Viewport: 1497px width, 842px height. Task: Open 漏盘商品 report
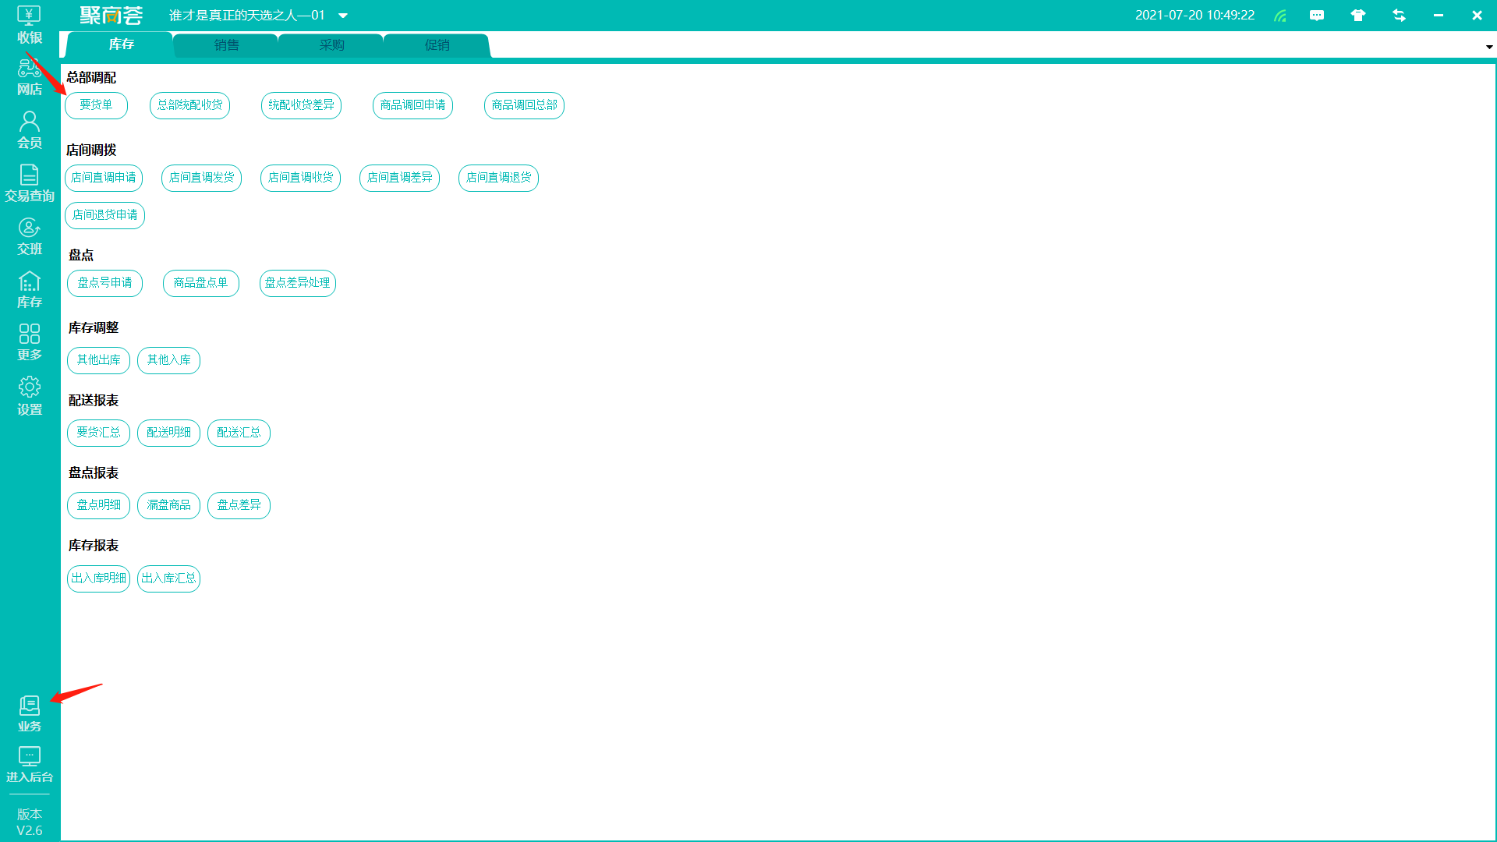168,505
